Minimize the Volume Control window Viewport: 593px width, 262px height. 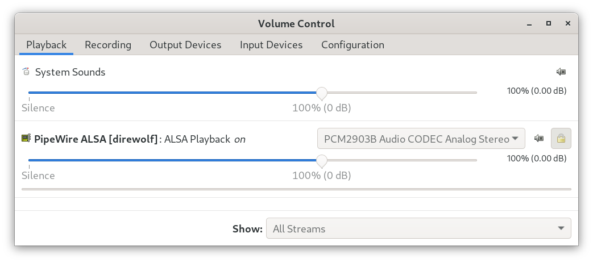[x=529, y=23]
